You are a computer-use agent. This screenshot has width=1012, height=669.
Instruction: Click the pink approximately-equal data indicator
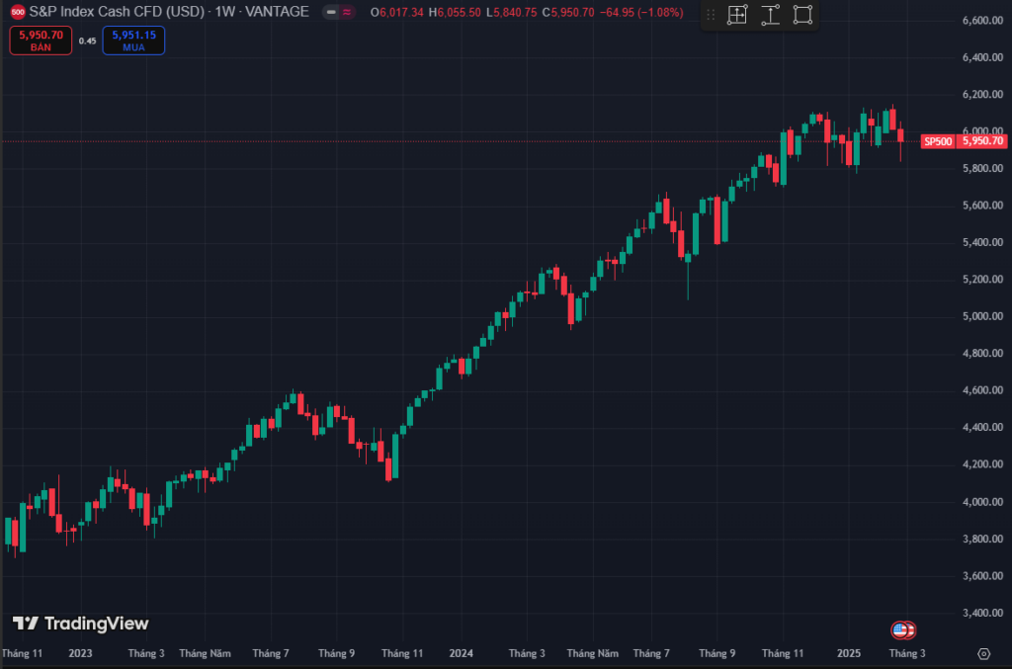click(x=347, y=12)
